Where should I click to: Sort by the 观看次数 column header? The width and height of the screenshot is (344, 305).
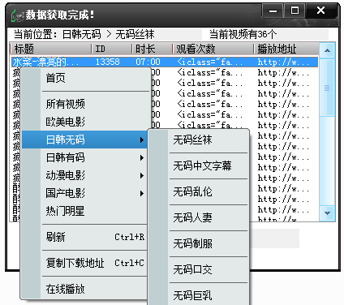click(213, 49)
